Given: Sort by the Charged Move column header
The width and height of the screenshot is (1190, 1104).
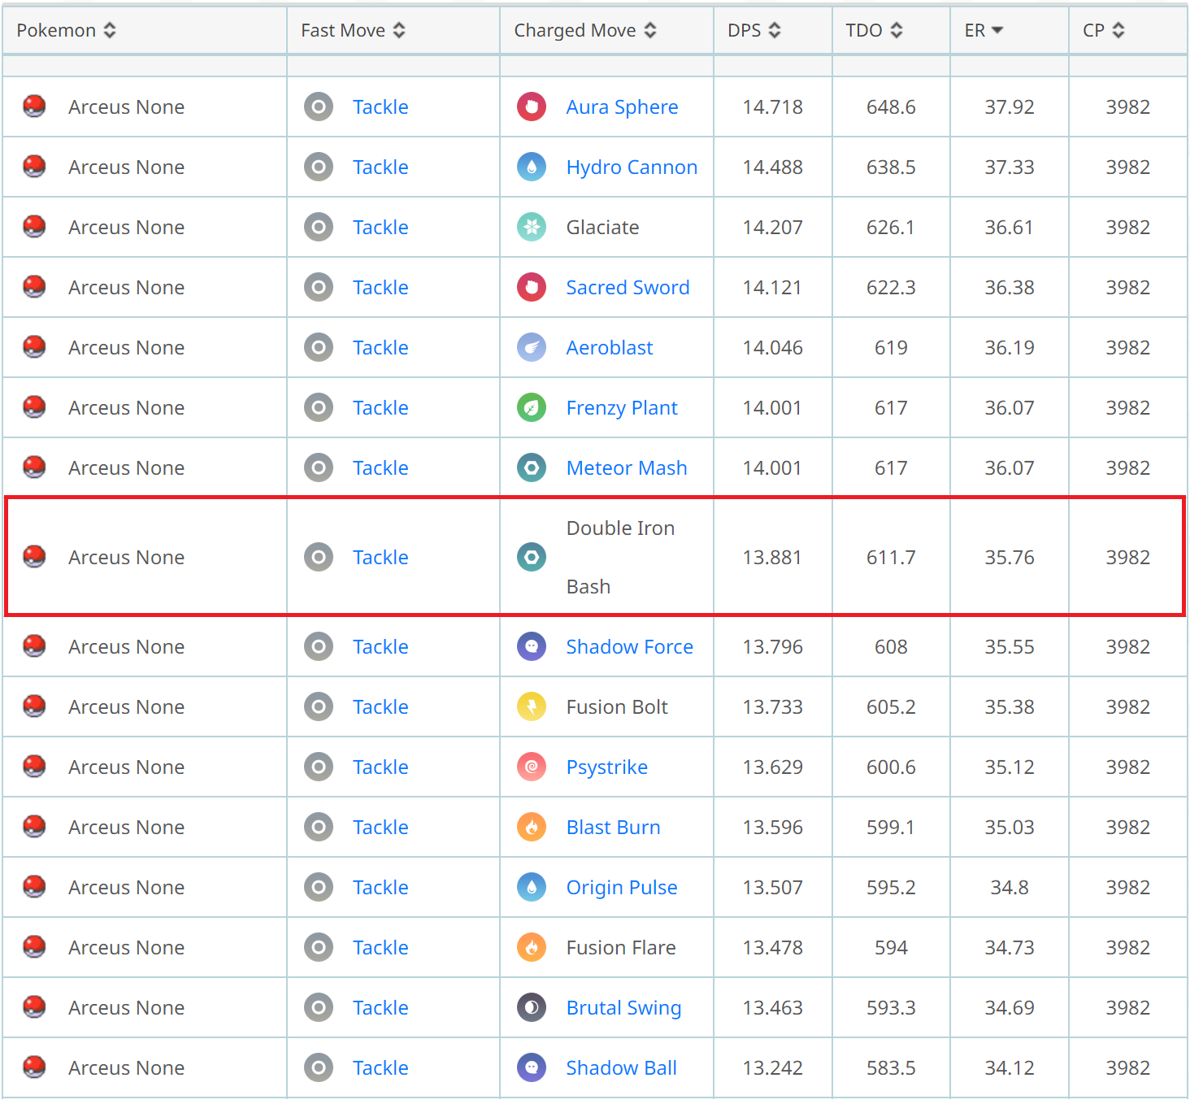Looking at the screenshot, I should pyautogui.click(x=584, y=30).
